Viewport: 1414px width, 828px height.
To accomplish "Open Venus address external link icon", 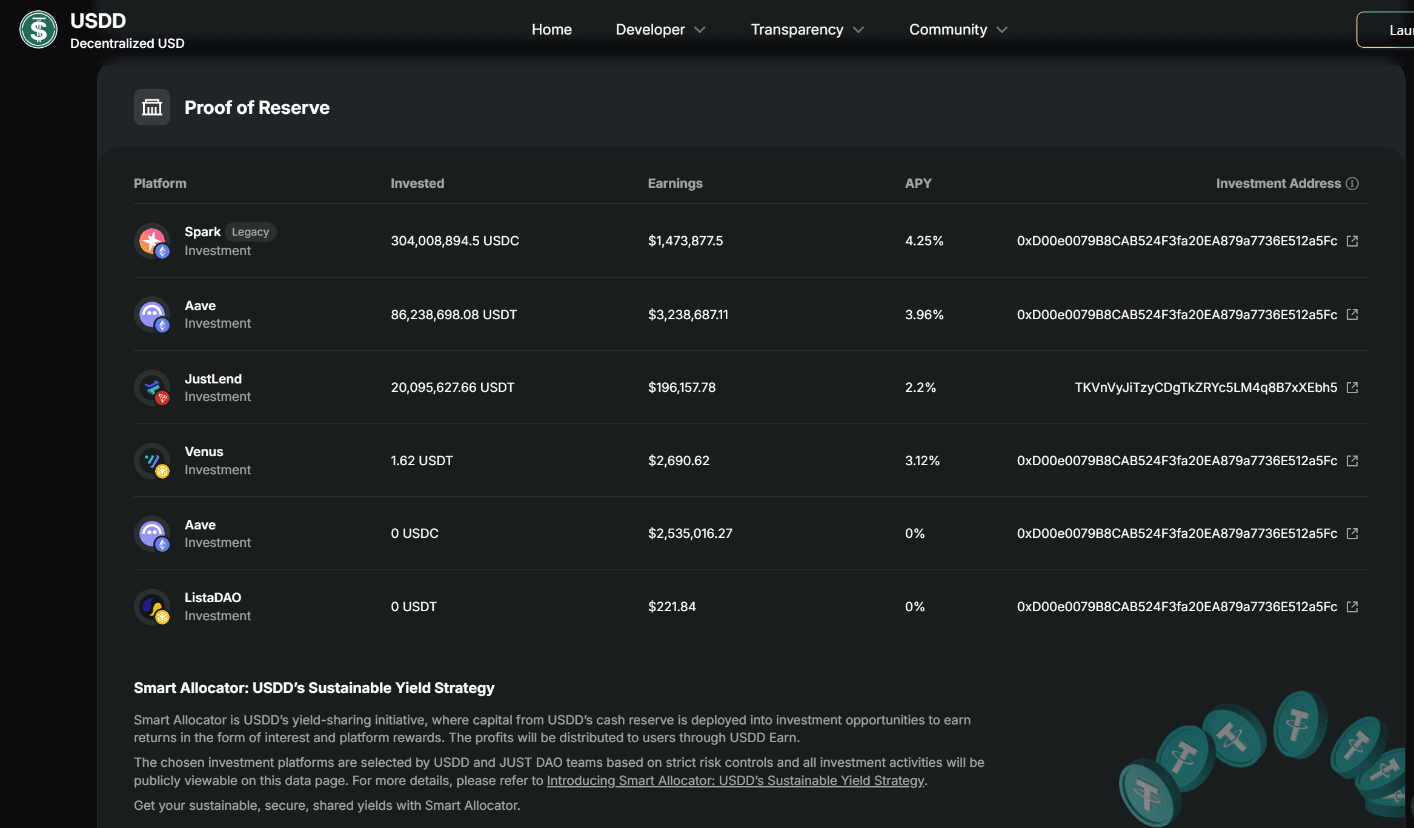I will click(x=1352, y=461).
